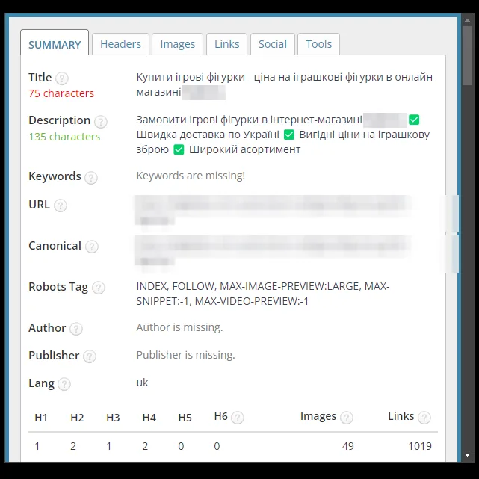The image size is (479, 479).
Task: Open the help icon next to Robots Tag
Action: [99, 288]
